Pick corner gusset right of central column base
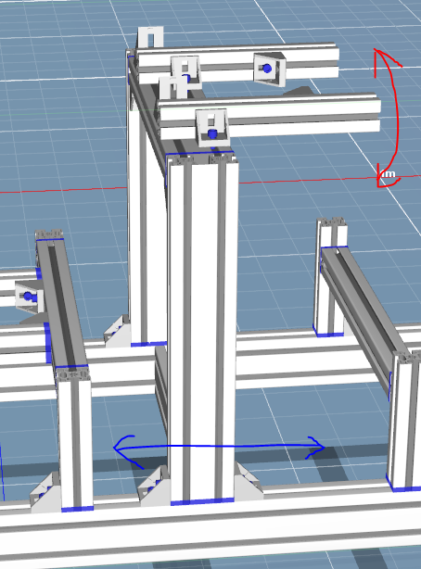The width and height of the screenshot is (421, 569). click(x=248, y=481)
